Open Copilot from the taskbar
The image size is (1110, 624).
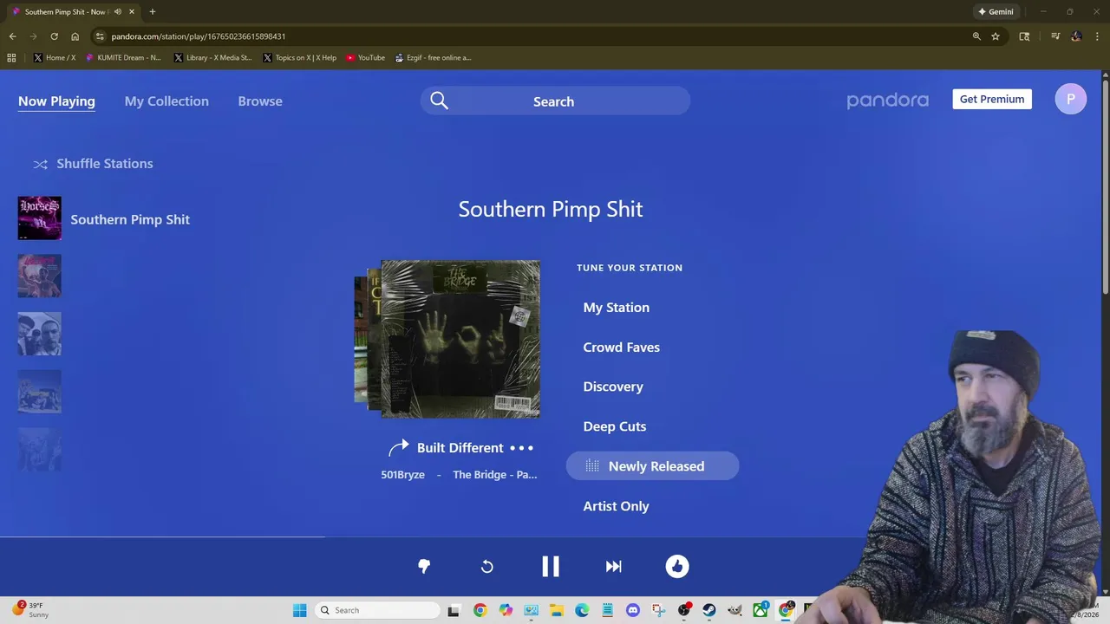(506, 610)
